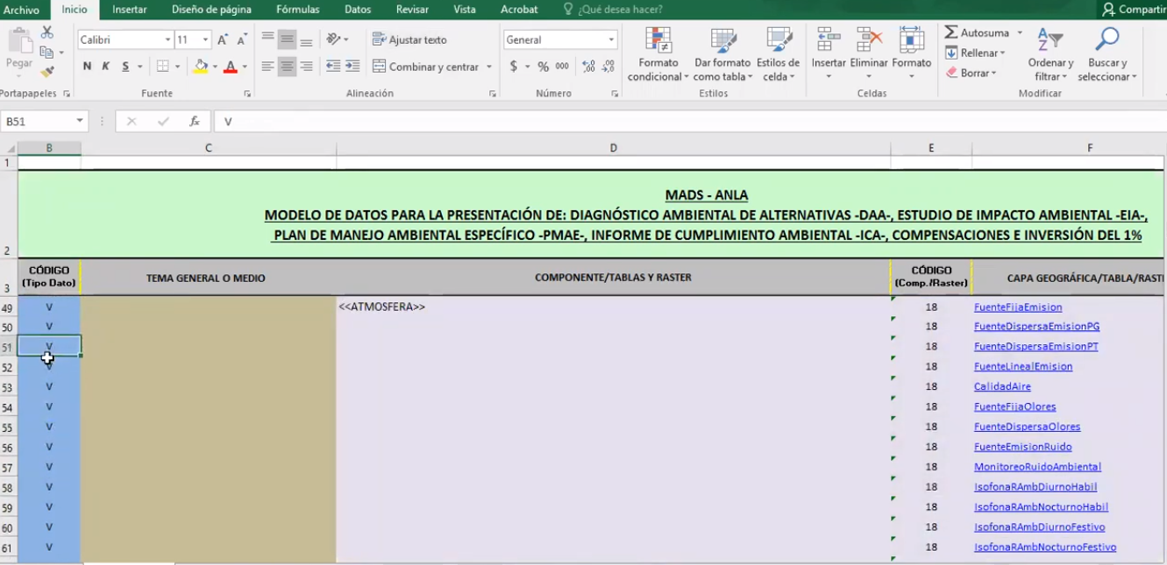
Task: Click the percent style icon
Action: [544, 67]
